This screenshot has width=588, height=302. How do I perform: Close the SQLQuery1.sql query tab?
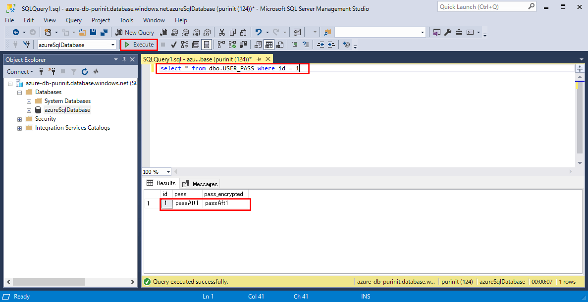[268, 59]
